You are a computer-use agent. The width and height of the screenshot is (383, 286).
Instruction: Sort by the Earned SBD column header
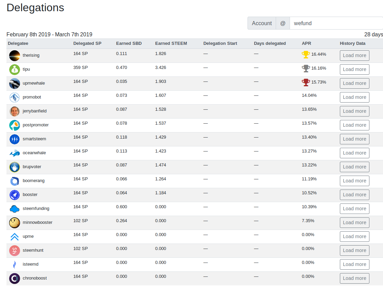click(129, 43)
